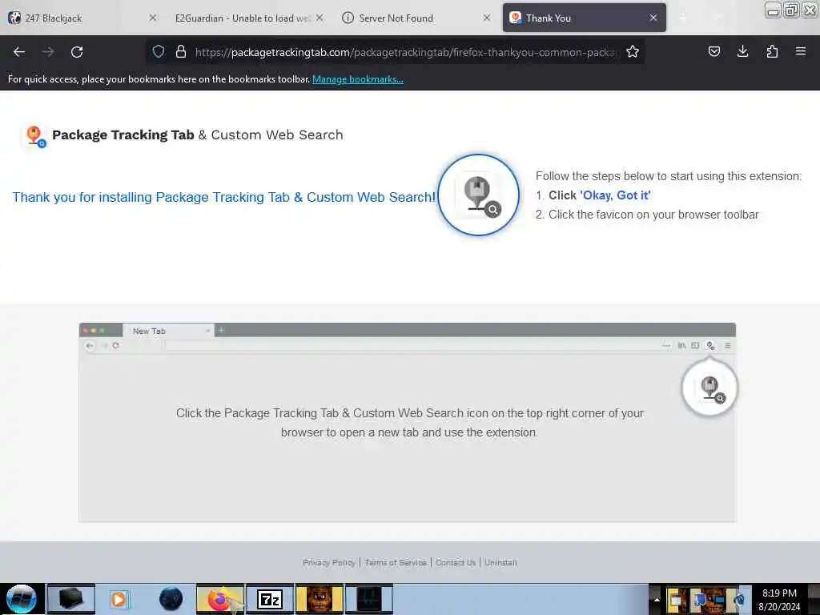This screenshot has width=820, height=615.
Task: Open the media player taskbar icon
Action: [120, 599]
